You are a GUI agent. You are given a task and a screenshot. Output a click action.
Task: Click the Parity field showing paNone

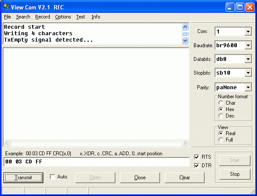click(x=230, y=87)
